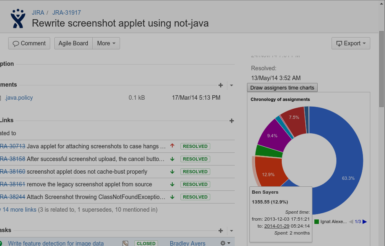Open the attachments options dropdown arrow
This screenshot has height=246, width=385.
coord(231,85)
